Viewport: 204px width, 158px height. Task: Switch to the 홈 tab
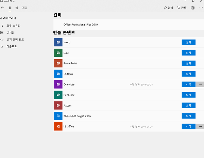tap(10, 8)
